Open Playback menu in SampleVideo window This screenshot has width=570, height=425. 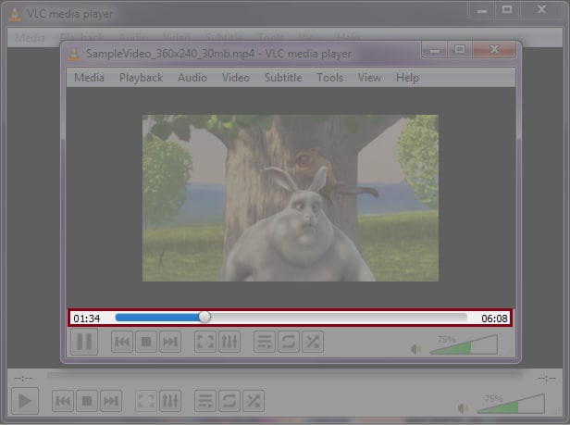tap(141, 78)
